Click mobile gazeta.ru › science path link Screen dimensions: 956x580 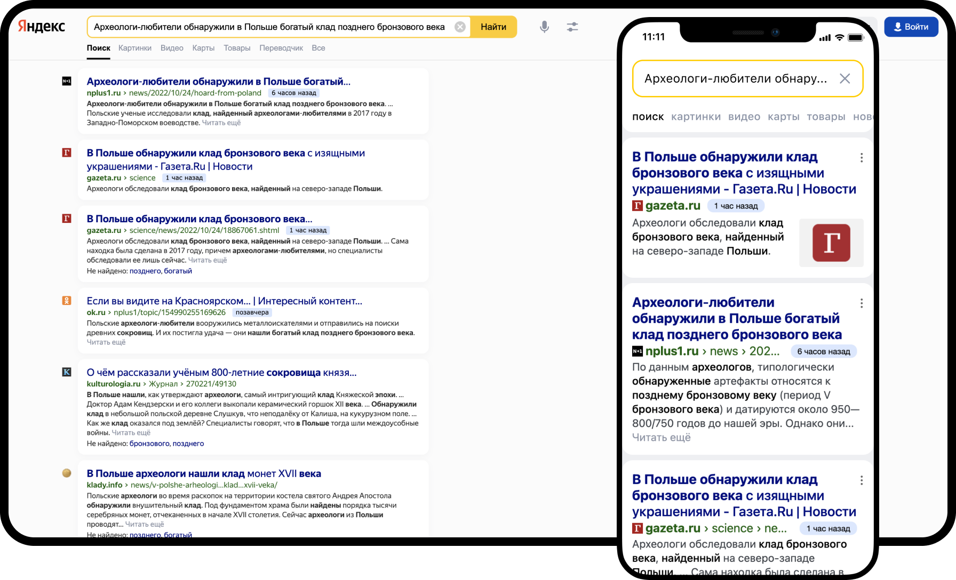coord(716,528)
